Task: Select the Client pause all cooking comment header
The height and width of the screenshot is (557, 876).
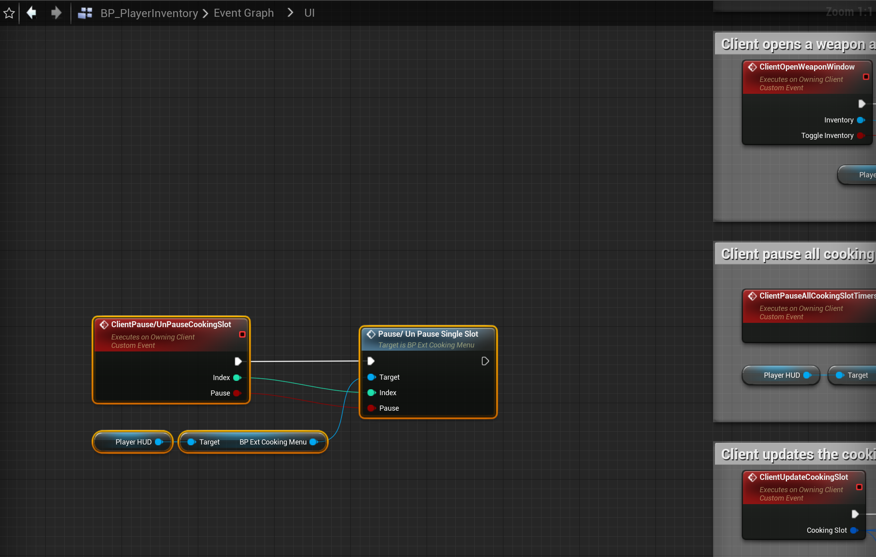Action: coord(797,254)
